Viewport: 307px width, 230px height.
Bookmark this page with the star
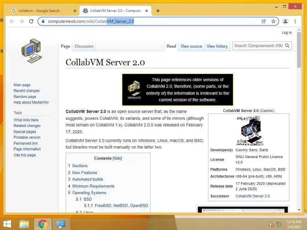[x=273, y=21]
